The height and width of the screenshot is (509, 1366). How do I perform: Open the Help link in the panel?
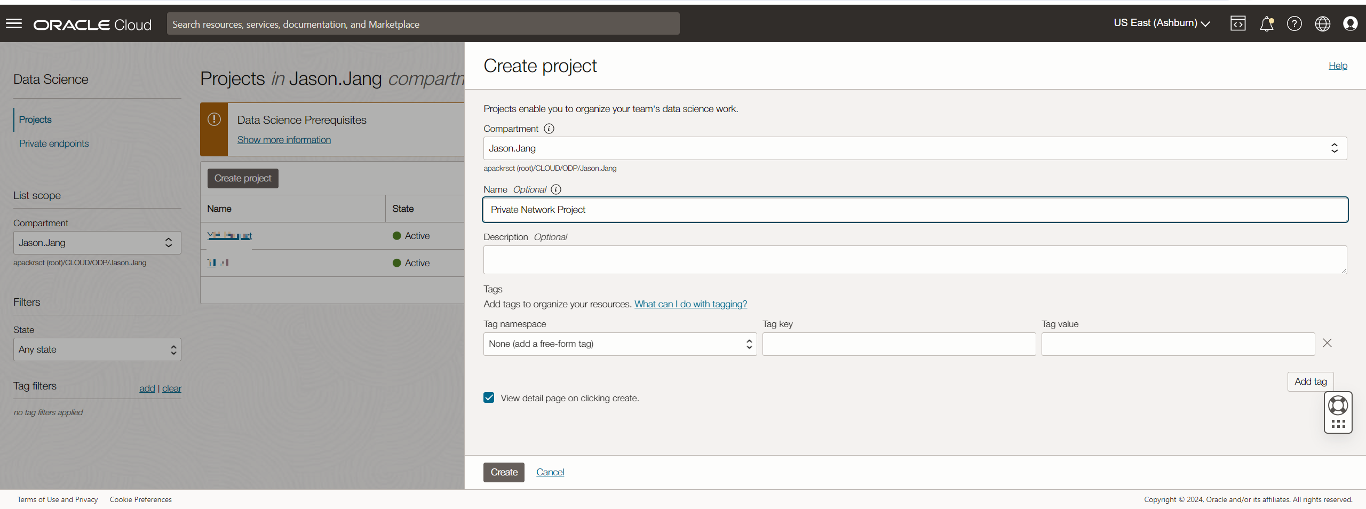(x=1338, y=66)
